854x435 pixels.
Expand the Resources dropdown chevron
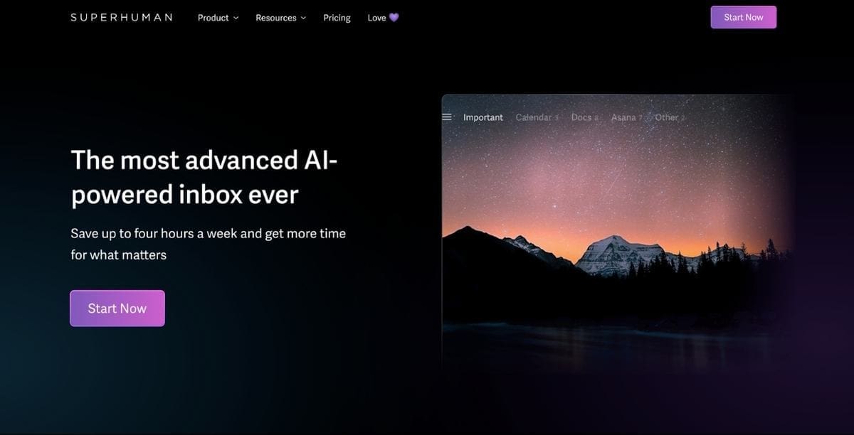point(303,18)
